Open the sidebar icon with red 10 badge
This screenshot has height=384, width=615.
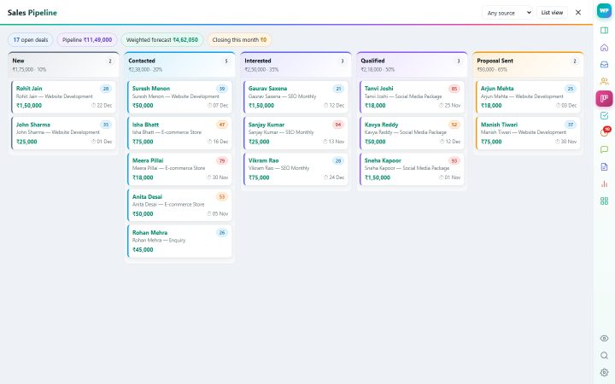click(604, 132)
